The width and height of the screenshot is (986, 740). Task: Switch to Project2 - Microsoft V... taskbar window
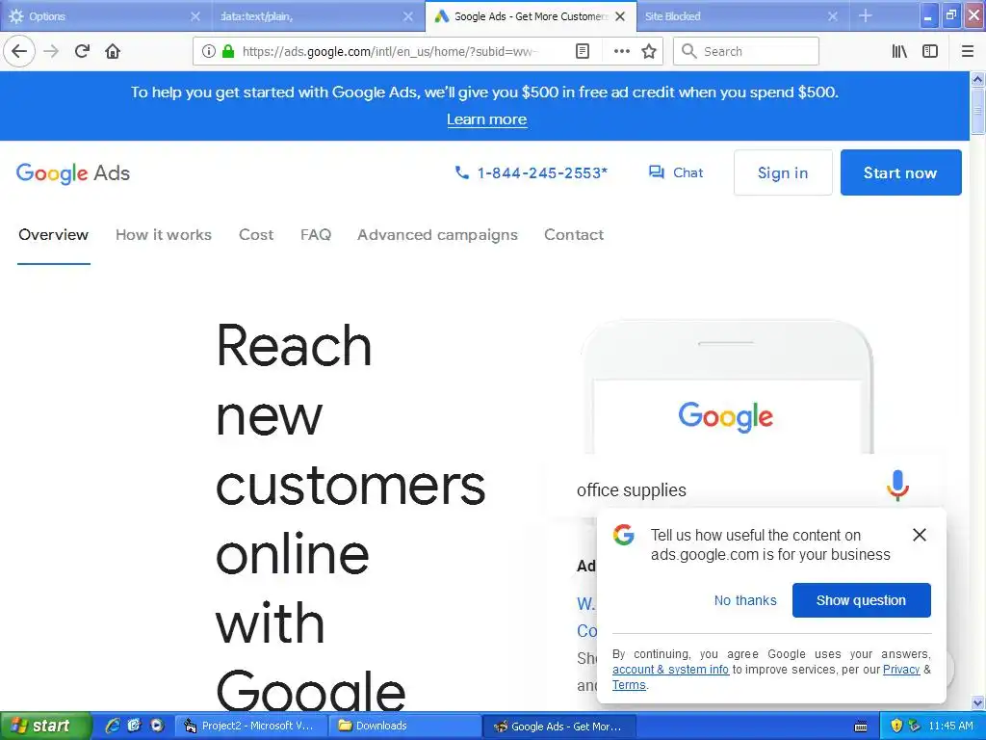pos(249,726)
